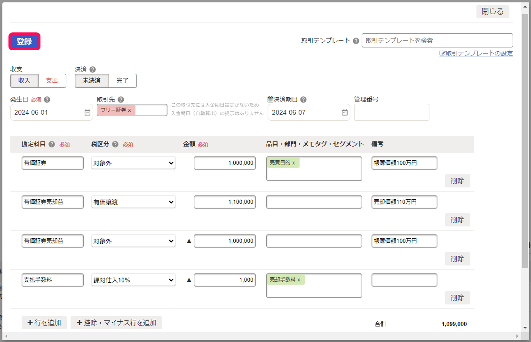Click the help icon next to 税区分
The image size is (531, 342).
point(115,144)
